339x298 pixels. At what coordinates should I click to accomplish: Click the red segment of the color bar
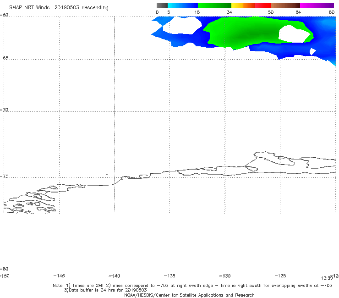coord(263,6)
